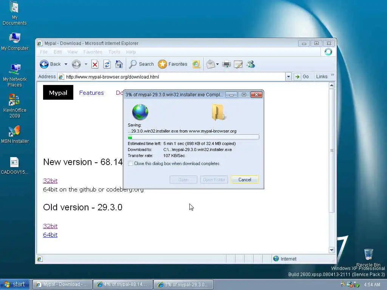387x290 pixels.
Task: Click the scroll-down arrow of the page
Action: pos(332,250)
